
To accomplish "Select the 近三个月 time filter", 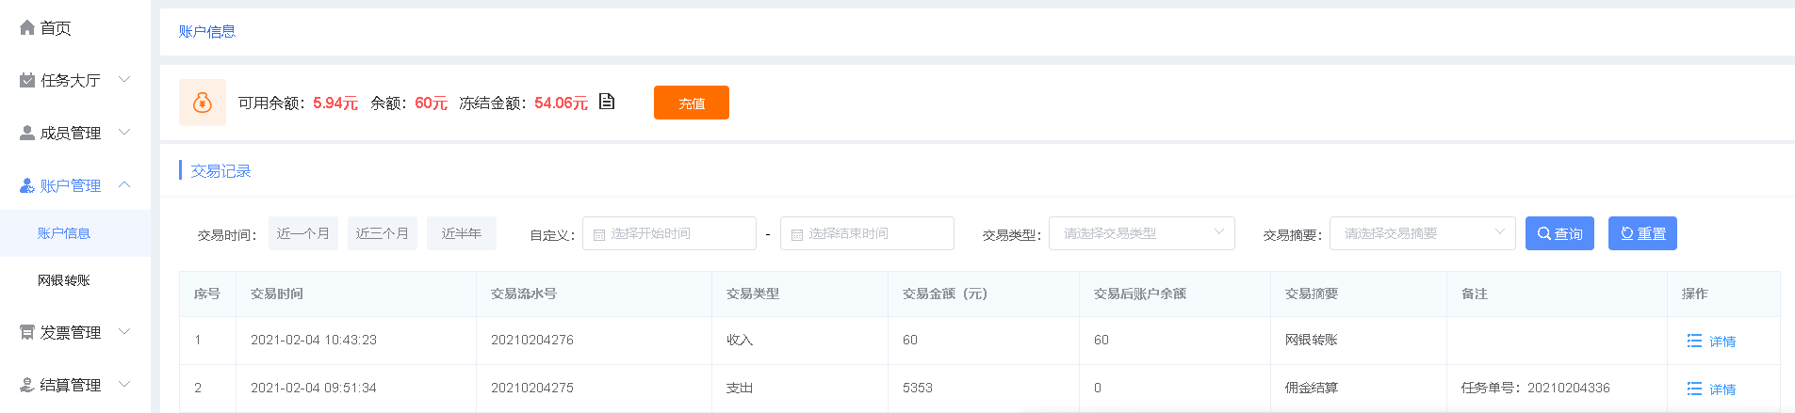I will point(383,233).
